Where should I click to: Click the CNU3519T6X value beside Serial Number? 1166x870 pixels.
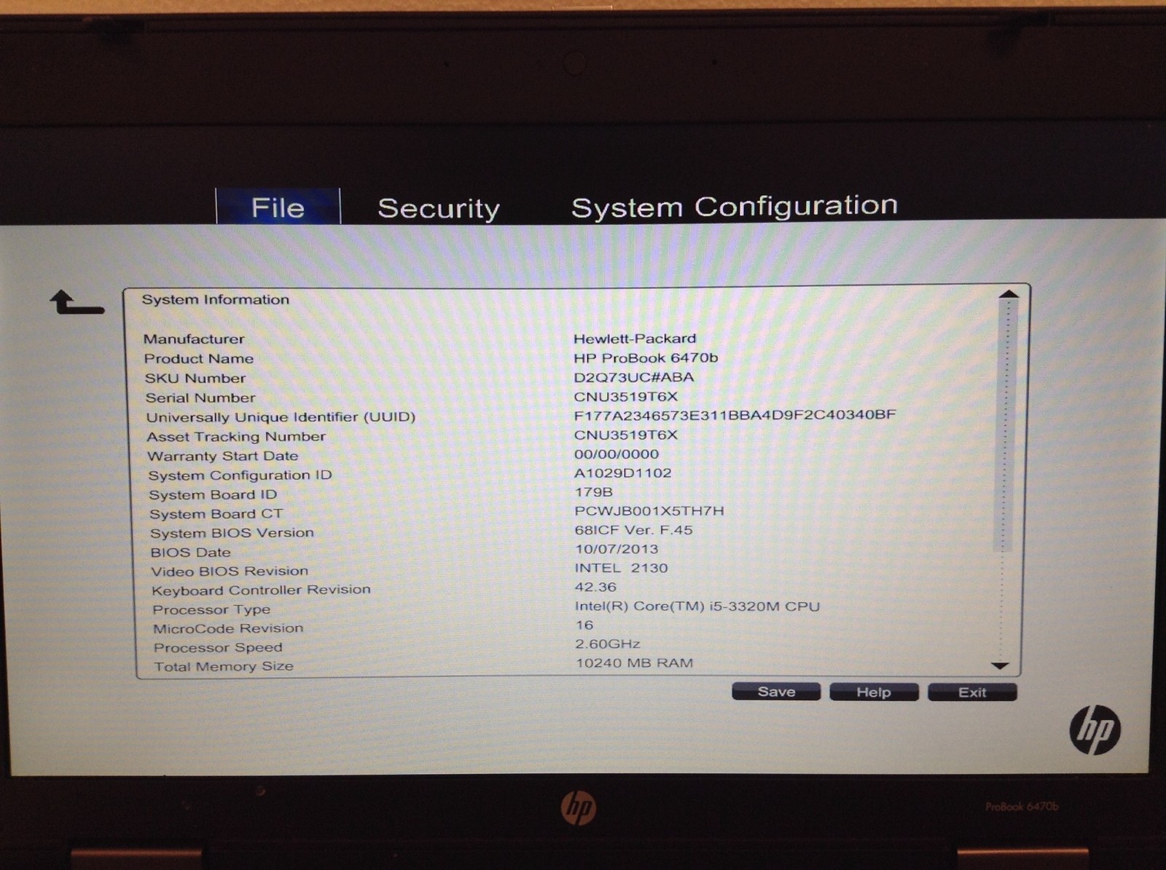coord(626,396)
